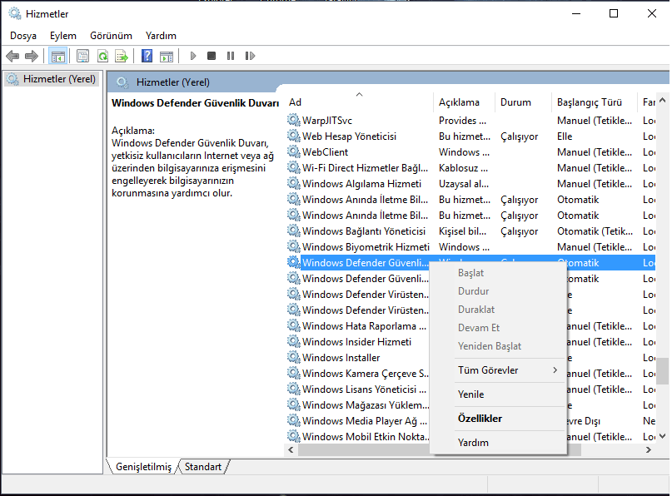The height and width of the screenshot is (496, 672).
Task: Click the Forward arrow toolbar icon
Action: [x=32, y=56]
